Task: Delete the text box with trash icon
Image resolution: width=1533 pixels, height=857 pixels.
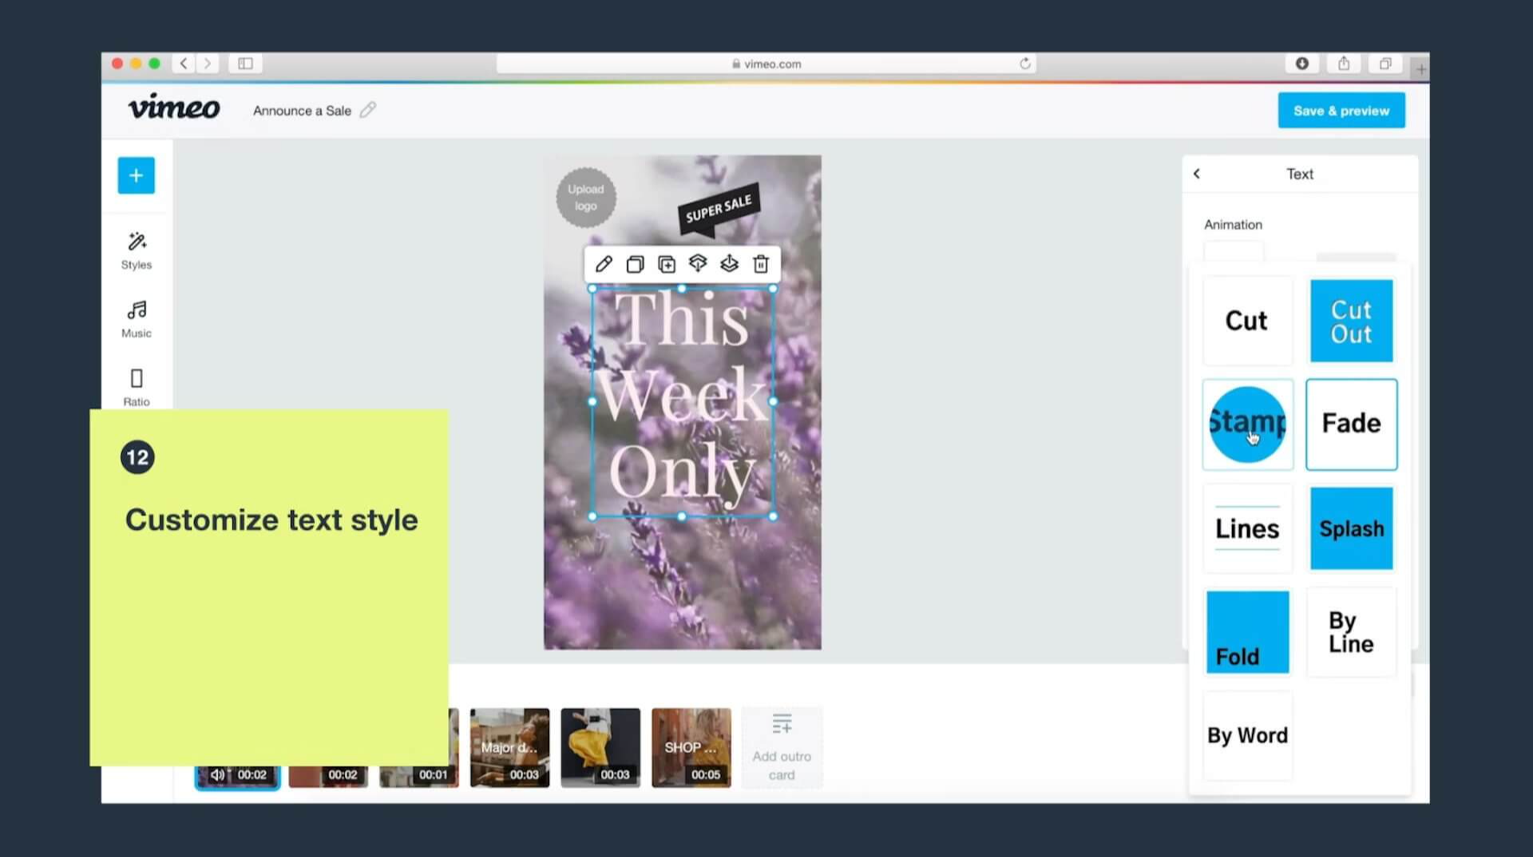Action: click(x=760, y=264)
